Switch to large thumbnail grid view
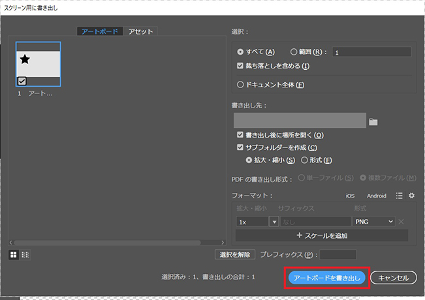This screenshot has height=300, width=425. 13,254
